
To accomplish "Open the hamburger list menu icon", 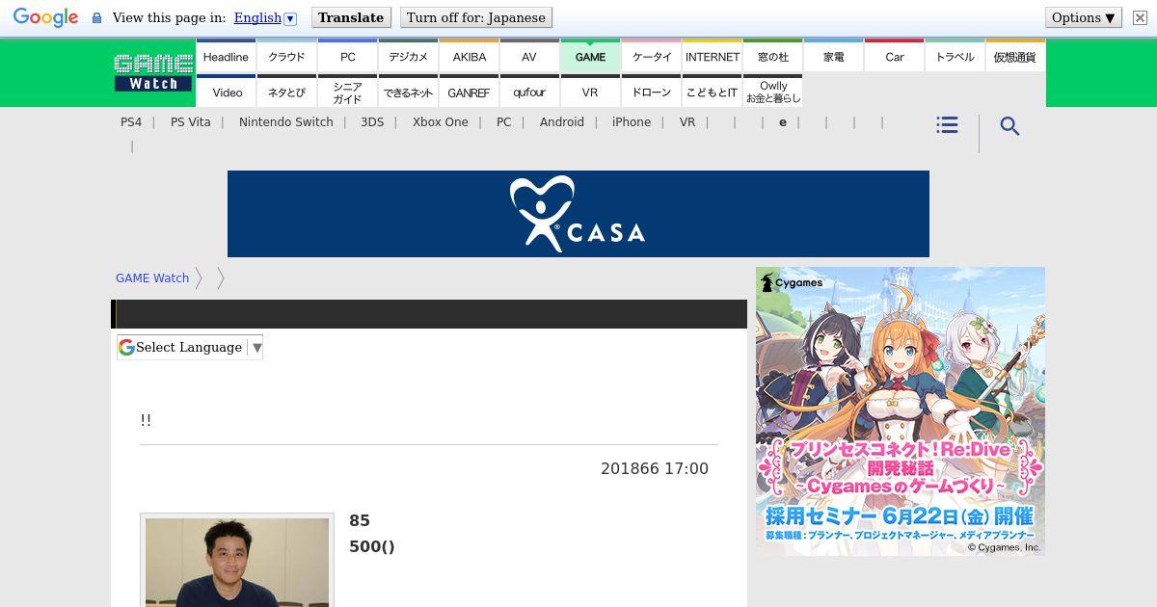I will pos(947,125).
